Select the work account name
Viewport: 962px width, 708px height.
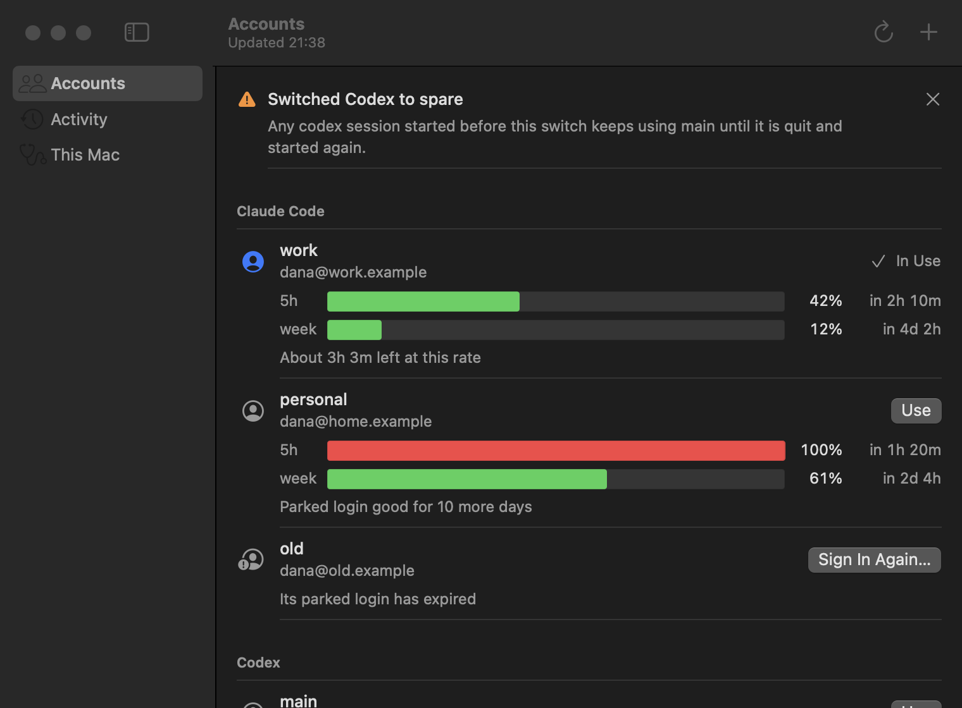299,250
